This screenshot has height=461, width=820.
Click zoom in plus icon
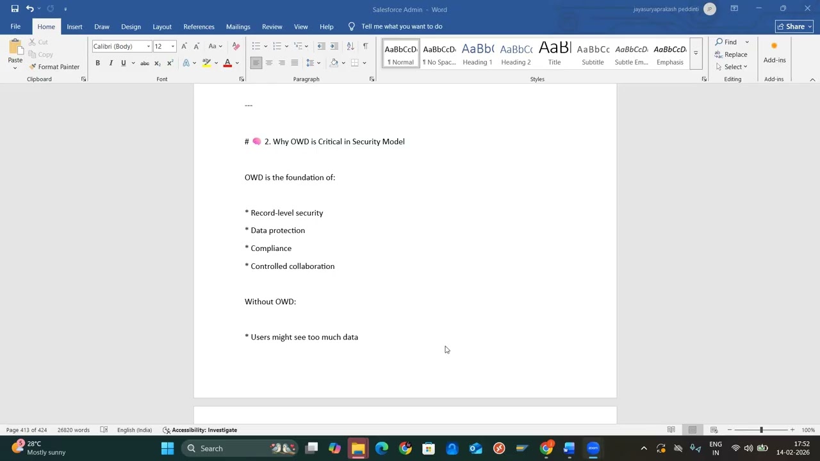(792, 430)
